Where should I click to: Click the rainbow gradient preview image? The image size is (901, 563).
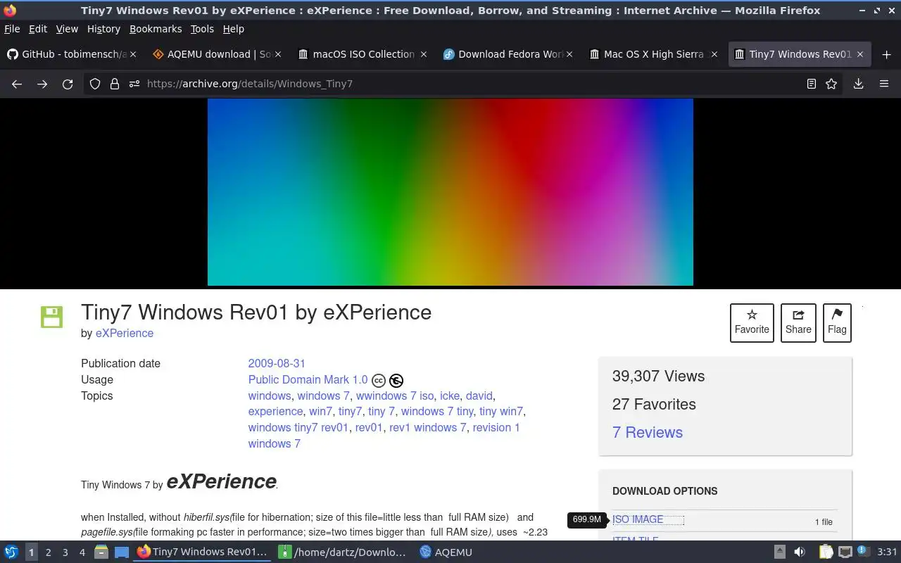click(x=450, y=192)
